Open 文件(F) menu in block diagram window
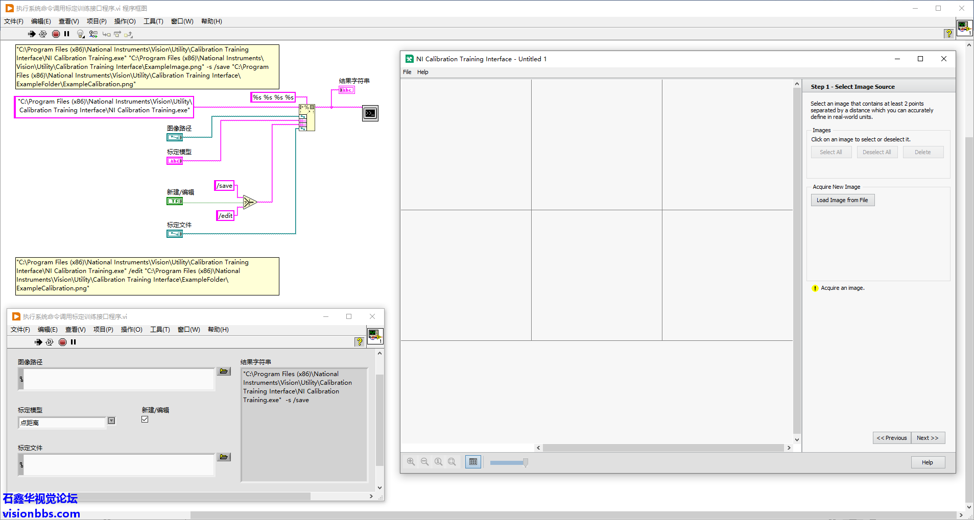This screenshot has height=520, width=974. click(x=14, y=21)
